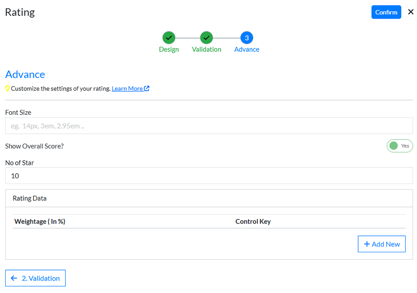Close the Rating dialog with the X
Viewport: 417px width, 293px height.
(410, 12)
